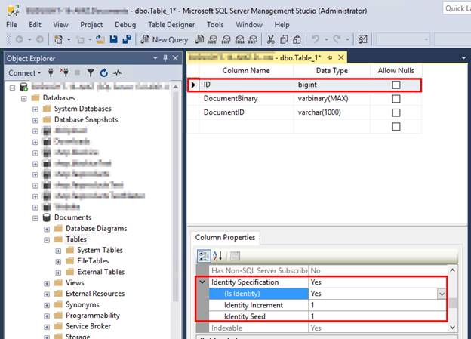471x339 pixels.
Task: Click the Cut scissors icon
Action: tap(271, 39)
